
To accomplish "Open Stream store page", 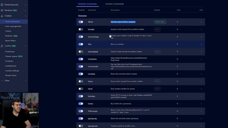I will click(x=11, y=75).
